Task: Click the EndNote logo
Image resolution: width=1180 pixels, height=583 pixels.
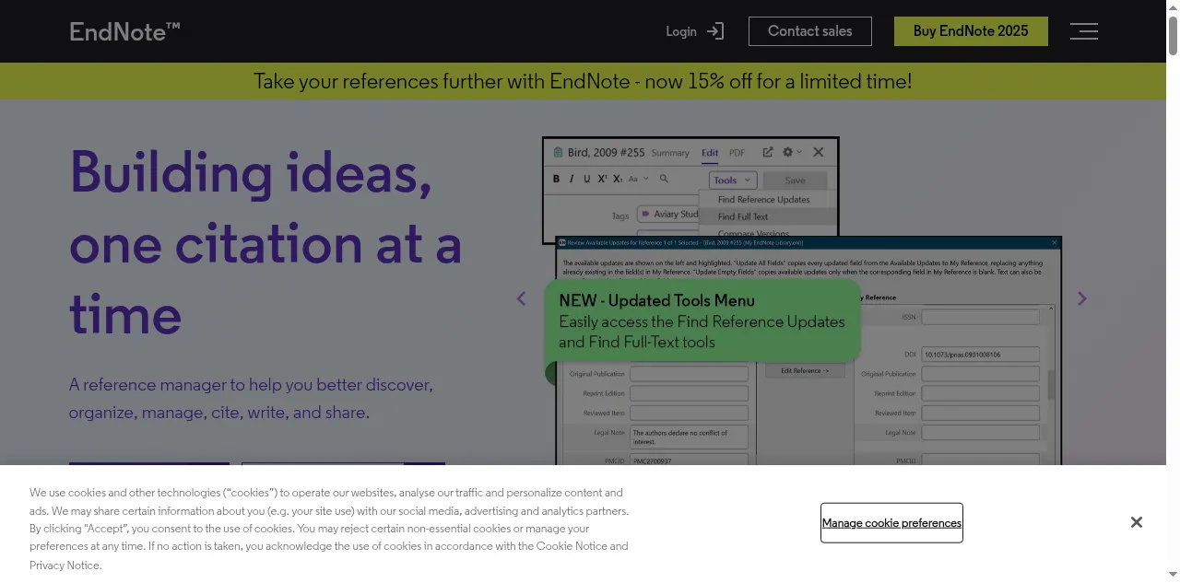Action: click(124, 31)
